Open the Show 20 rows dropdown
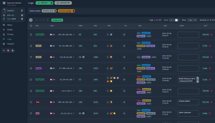Viewport: 215px width, 123px height. click(192, 20)
